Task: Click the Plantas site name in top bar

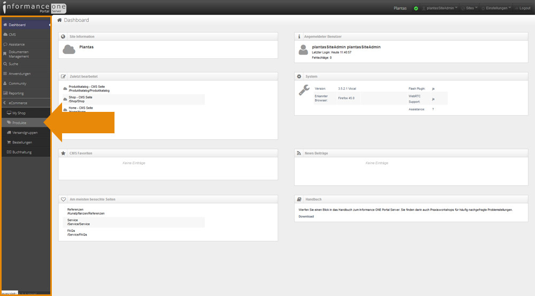Action: pos(400,8)
